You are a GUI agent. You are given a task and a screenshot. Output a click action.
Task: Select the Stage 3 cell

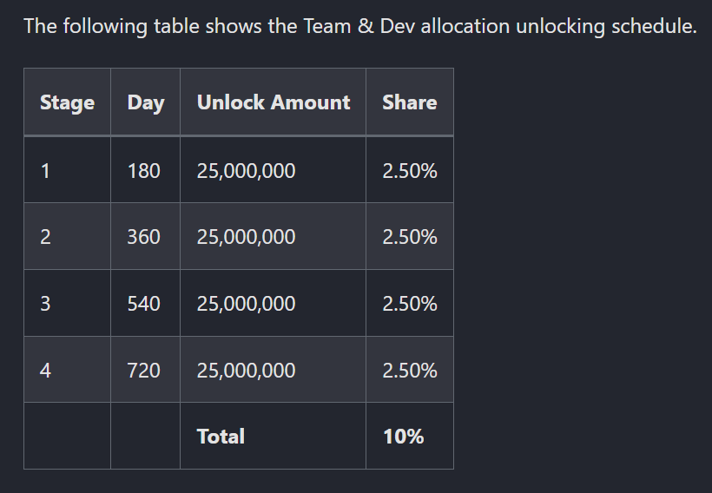(67, 303)
